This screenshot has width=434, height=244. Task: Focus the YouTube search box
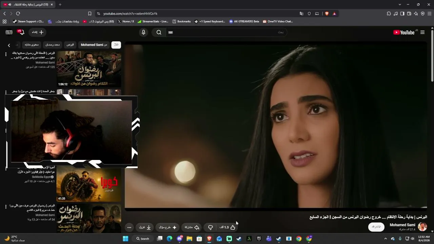click(x=226, y=32)
